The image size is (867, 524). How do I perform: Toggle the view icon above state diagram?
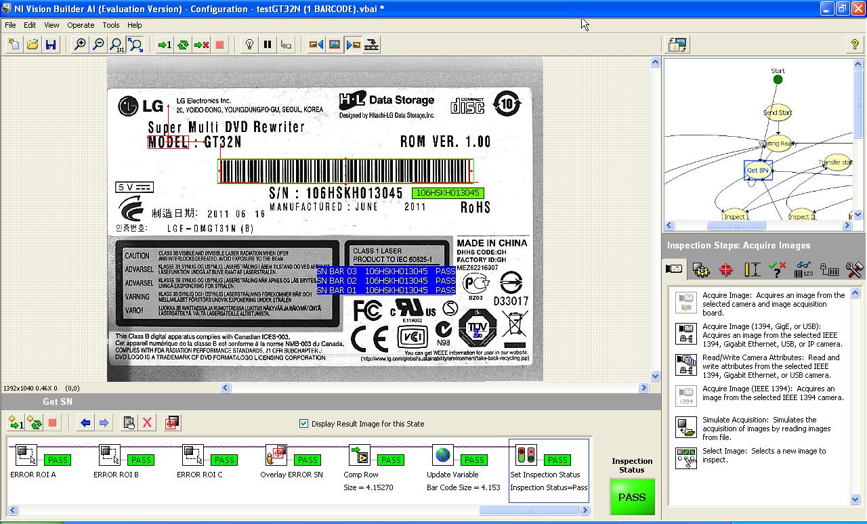(677, 45)
